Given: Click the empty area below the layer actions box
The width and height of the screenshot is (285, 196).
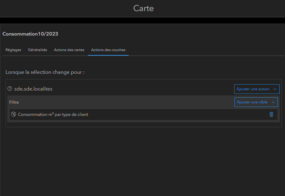Looking at the screenshot, I should tap(142, 161).
